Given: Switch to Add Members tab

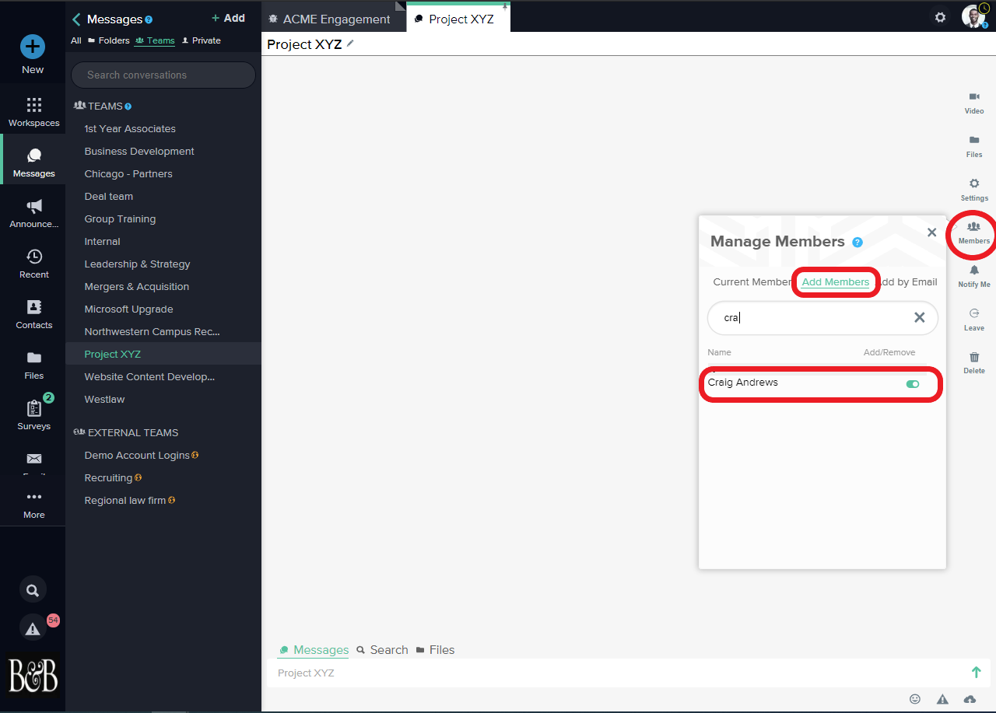Looking at the screenshot, I should [836, 282].
